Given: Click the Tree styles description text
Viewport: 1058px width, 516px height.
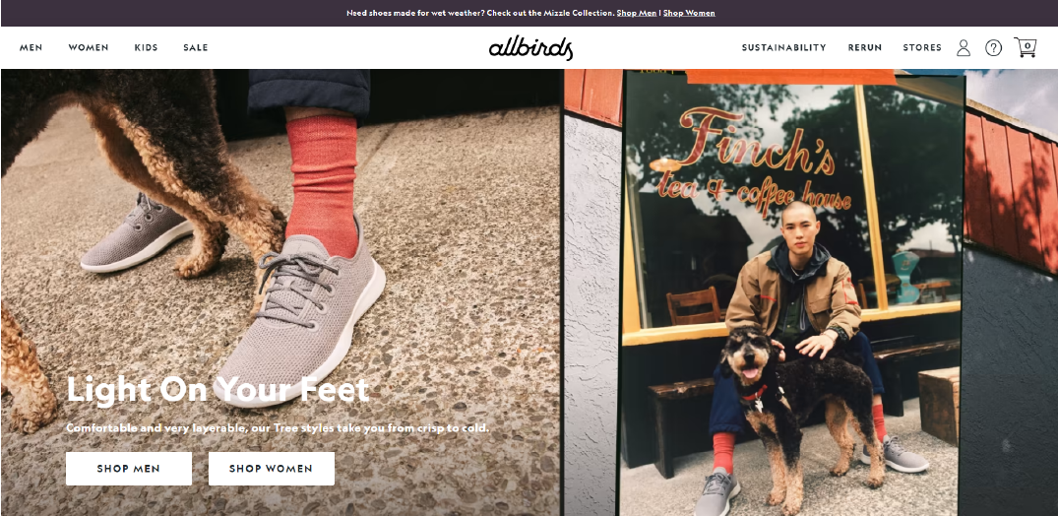Looking at the screenshot, I should (278, 428).
